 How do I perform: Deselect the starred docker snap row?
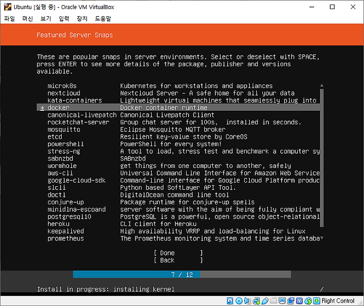click(178, 108)
